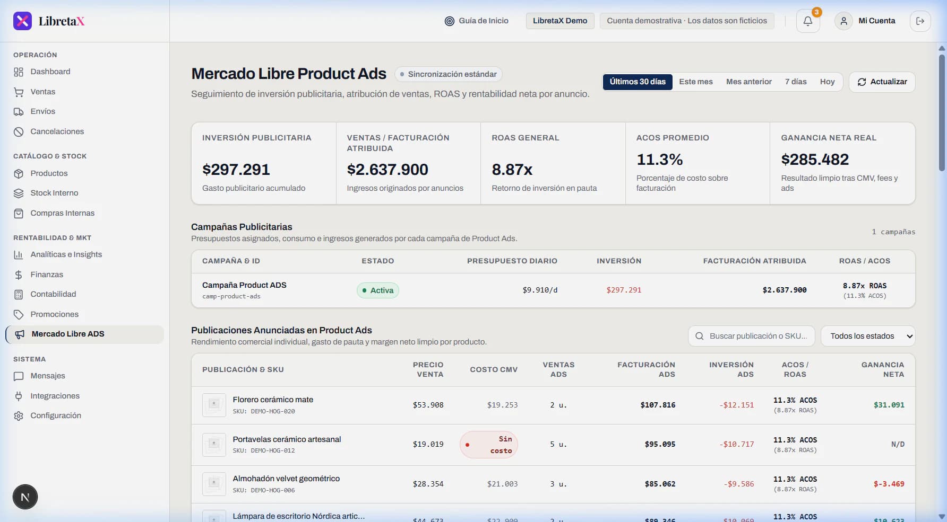This screenshot has width=947, height=522.
Task: Click the Sincronización estándar badge
Action: point(449,74)
